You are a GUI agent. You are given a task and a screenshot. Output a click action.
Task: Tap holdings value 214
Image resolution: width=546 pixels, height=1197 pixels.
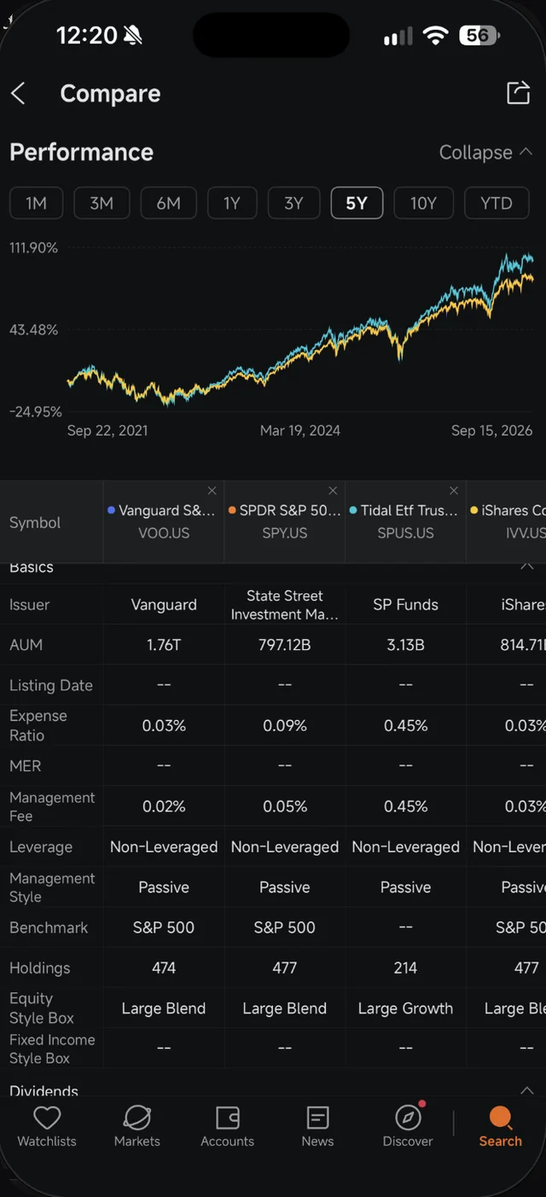coord(406,968)
